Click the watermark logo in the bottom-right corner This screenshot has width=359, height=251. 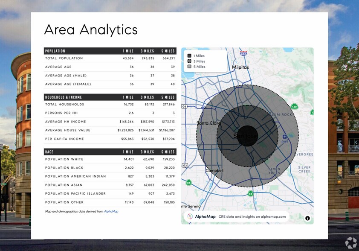(x=350, y=242)
